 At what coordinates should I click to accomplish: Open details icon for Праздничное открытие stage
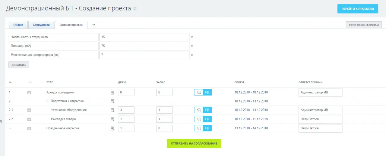[112, 128]
